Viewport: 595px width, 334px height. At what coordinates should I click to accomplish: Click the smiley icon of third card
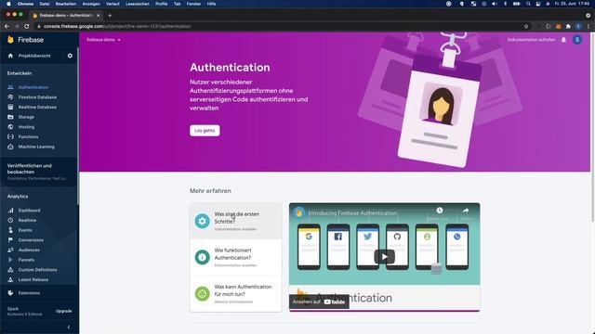(203, 293)
